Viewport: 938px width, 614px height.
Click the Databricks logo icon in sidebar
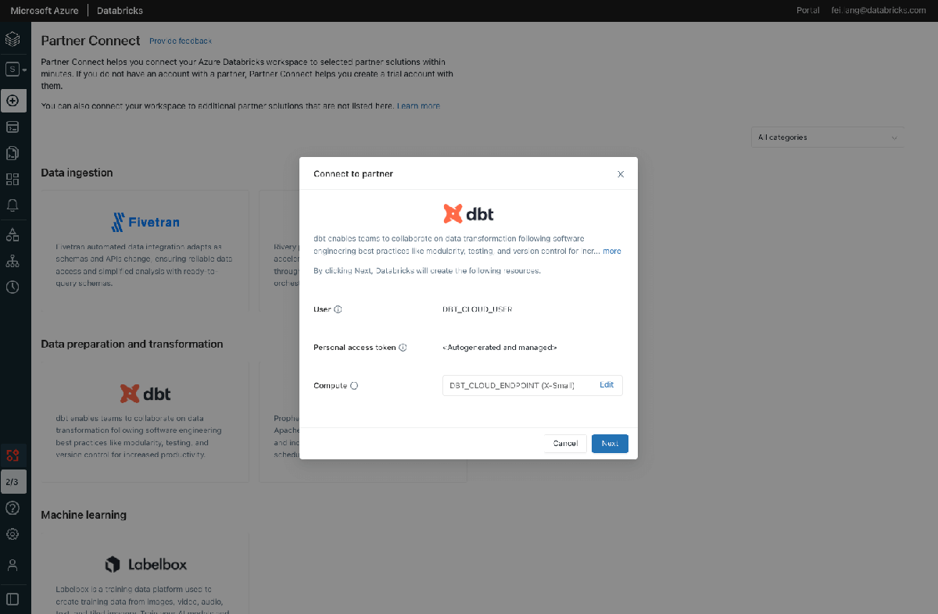(x=13, y=38)
